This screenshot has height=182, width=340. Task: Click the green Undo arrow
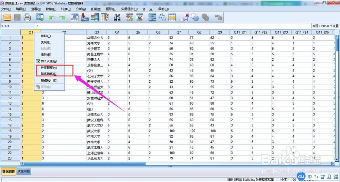pos(52,18)
